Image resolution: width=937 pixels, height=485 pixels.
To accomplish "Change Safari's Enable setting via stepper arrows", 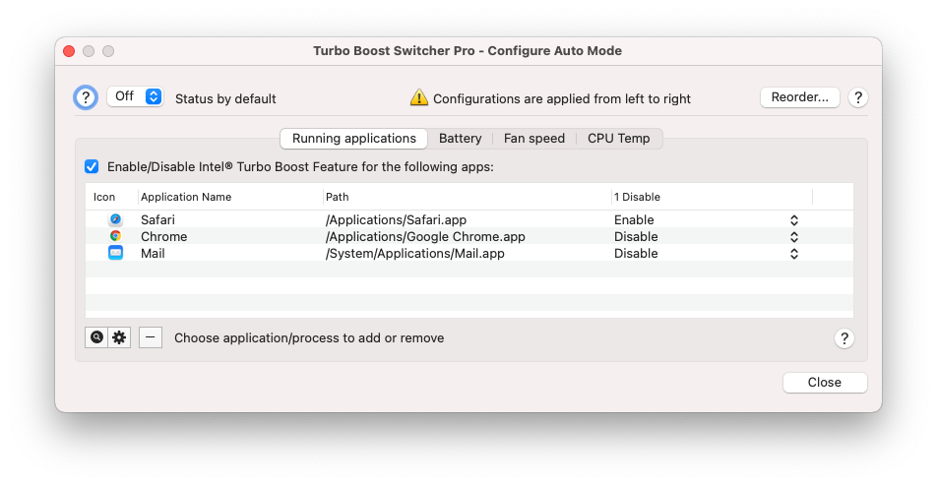I will point(794,220).
